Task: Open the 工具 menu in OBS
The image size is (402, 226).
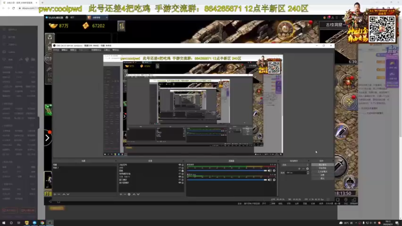Action: pyautogui.click(x=107, y=50)
